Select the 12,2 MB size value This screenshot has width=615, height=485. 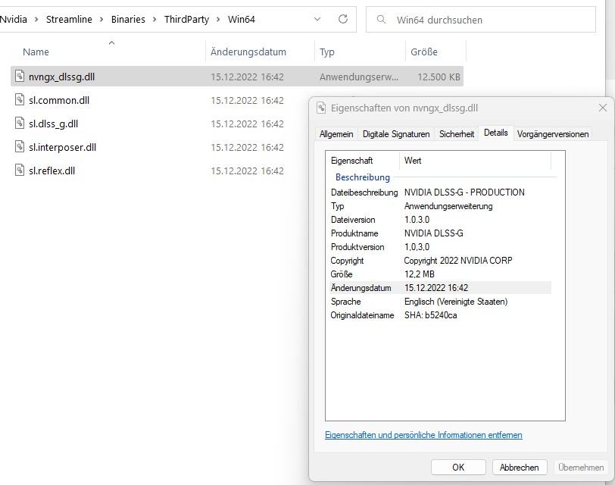[x=420, y=274]
